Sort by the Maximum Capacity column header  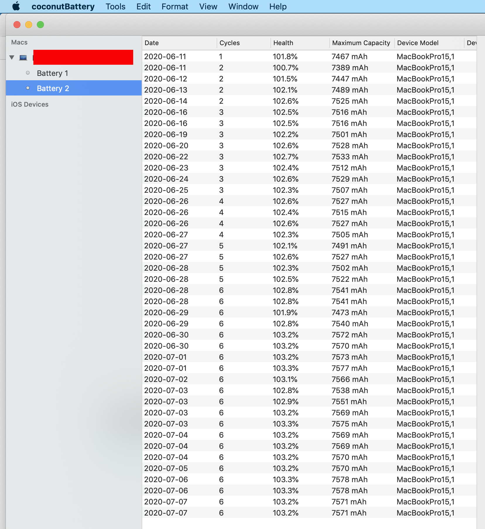(x=362, y=43)
